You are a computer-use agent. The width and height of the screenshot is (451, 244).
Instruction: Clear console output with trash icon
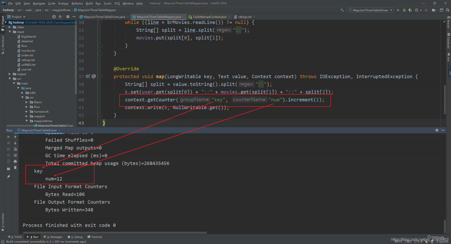pyautogui.click(x=15, y=168)
